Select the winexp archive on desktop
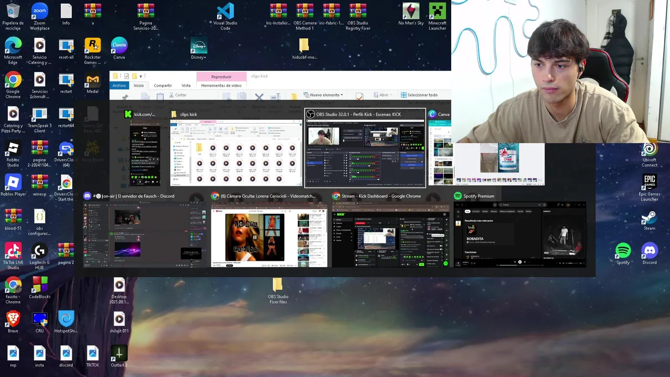Viewport: 670px width, 377px height. tap(40, 185)
